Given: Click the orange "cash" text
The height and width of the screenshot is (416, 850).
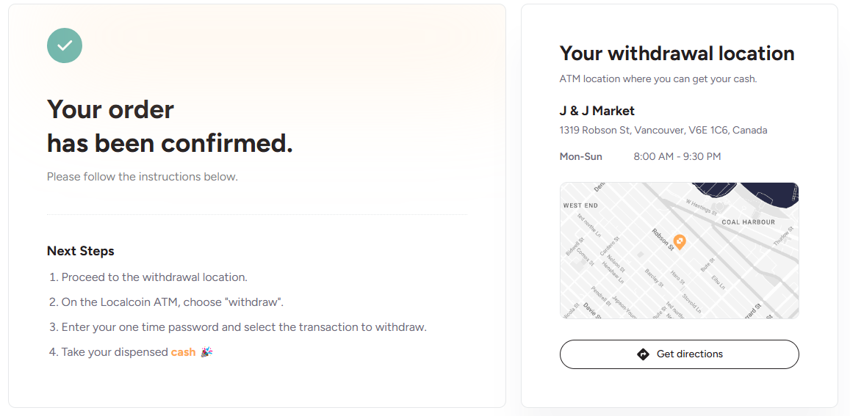Looking at the screenshot, I should point(183,352).
